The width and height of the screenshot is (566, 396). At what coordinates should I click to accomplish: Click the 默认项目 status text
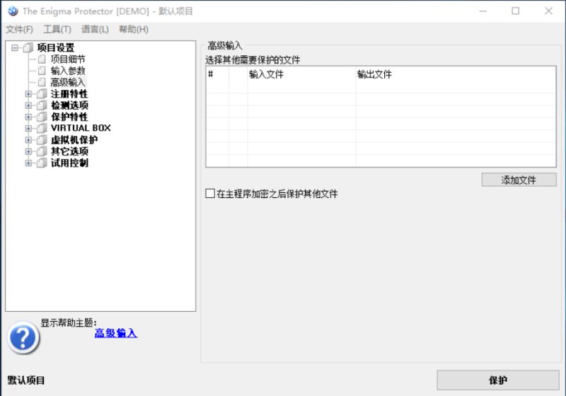click(26, 380)
